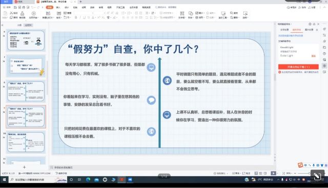The image size is (328, 188).
Task: Click the add slide plus button below thumbnails
Action: (24, 167)
